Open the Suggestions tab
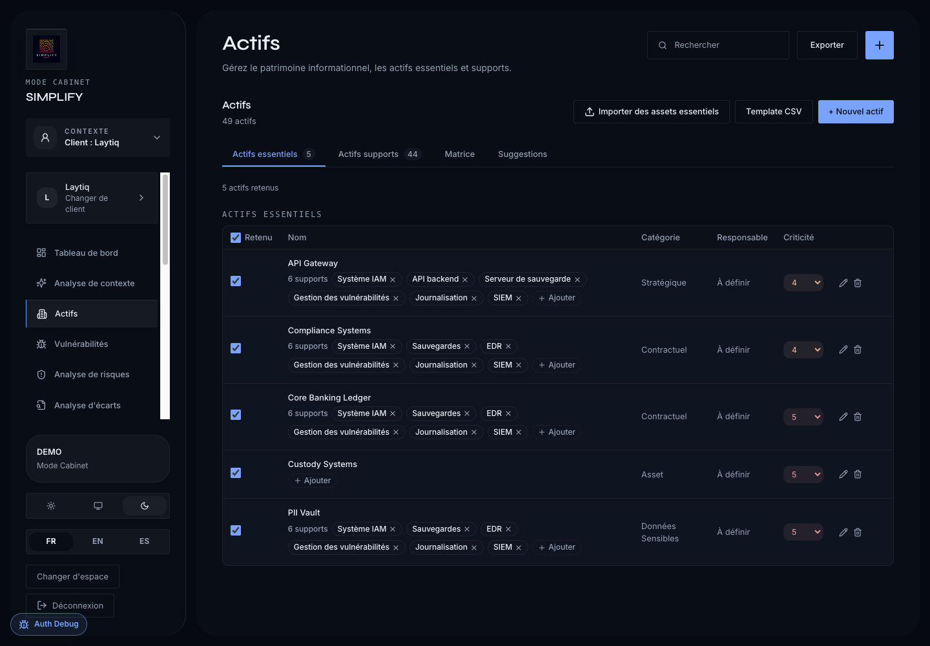This screenshot has width=930, height=646. point(522,154)
